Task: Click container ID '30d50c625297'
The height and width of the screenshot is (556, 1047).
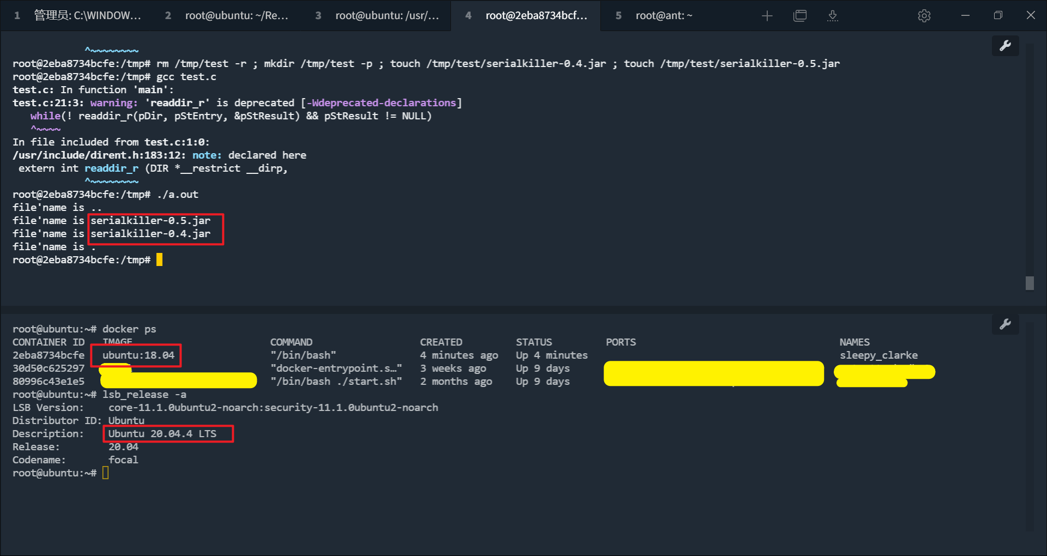Action: pos(49,368)
